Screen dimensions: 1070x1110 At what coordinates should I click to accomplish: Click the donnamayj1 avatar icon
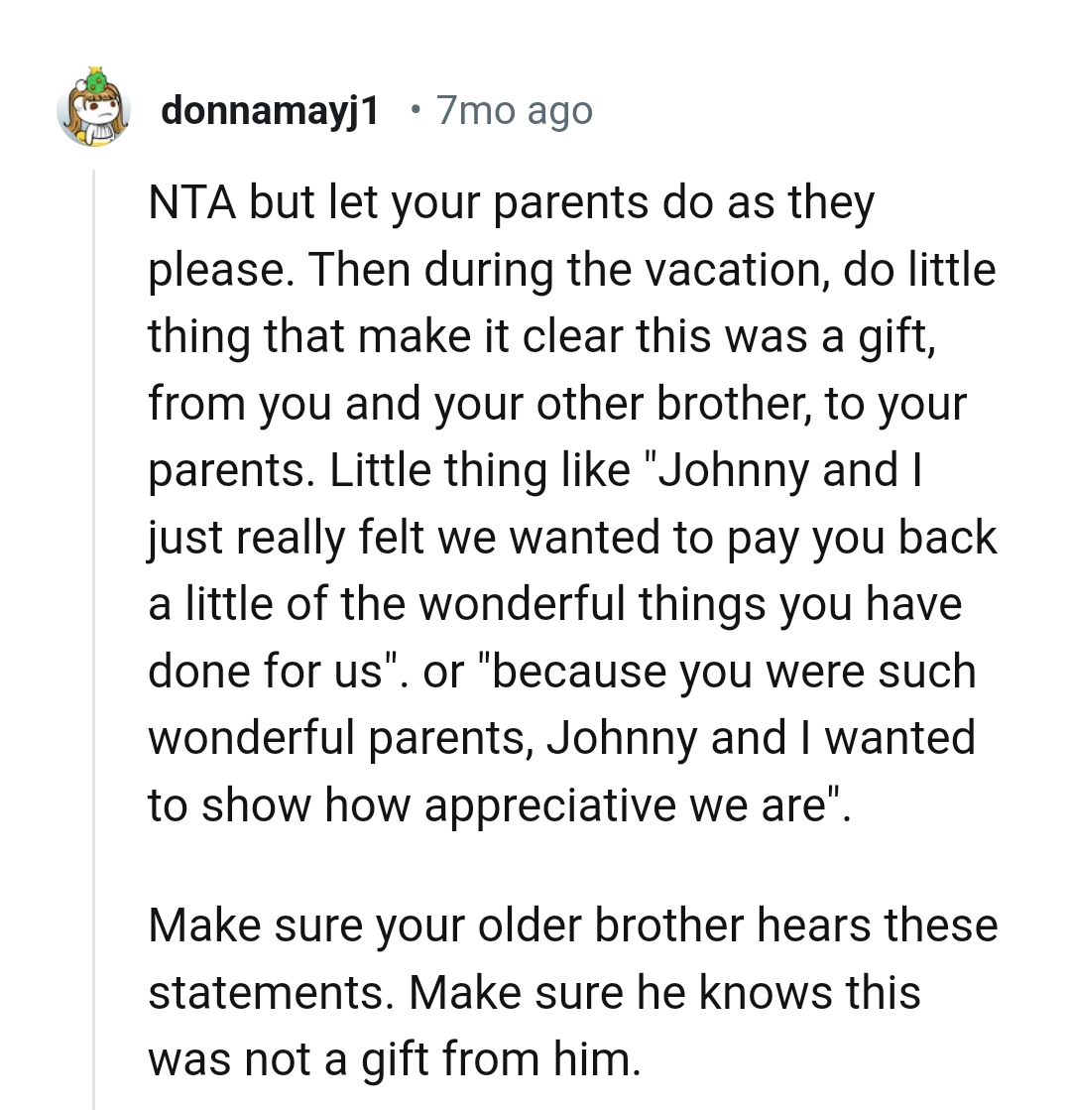point(94,111)
